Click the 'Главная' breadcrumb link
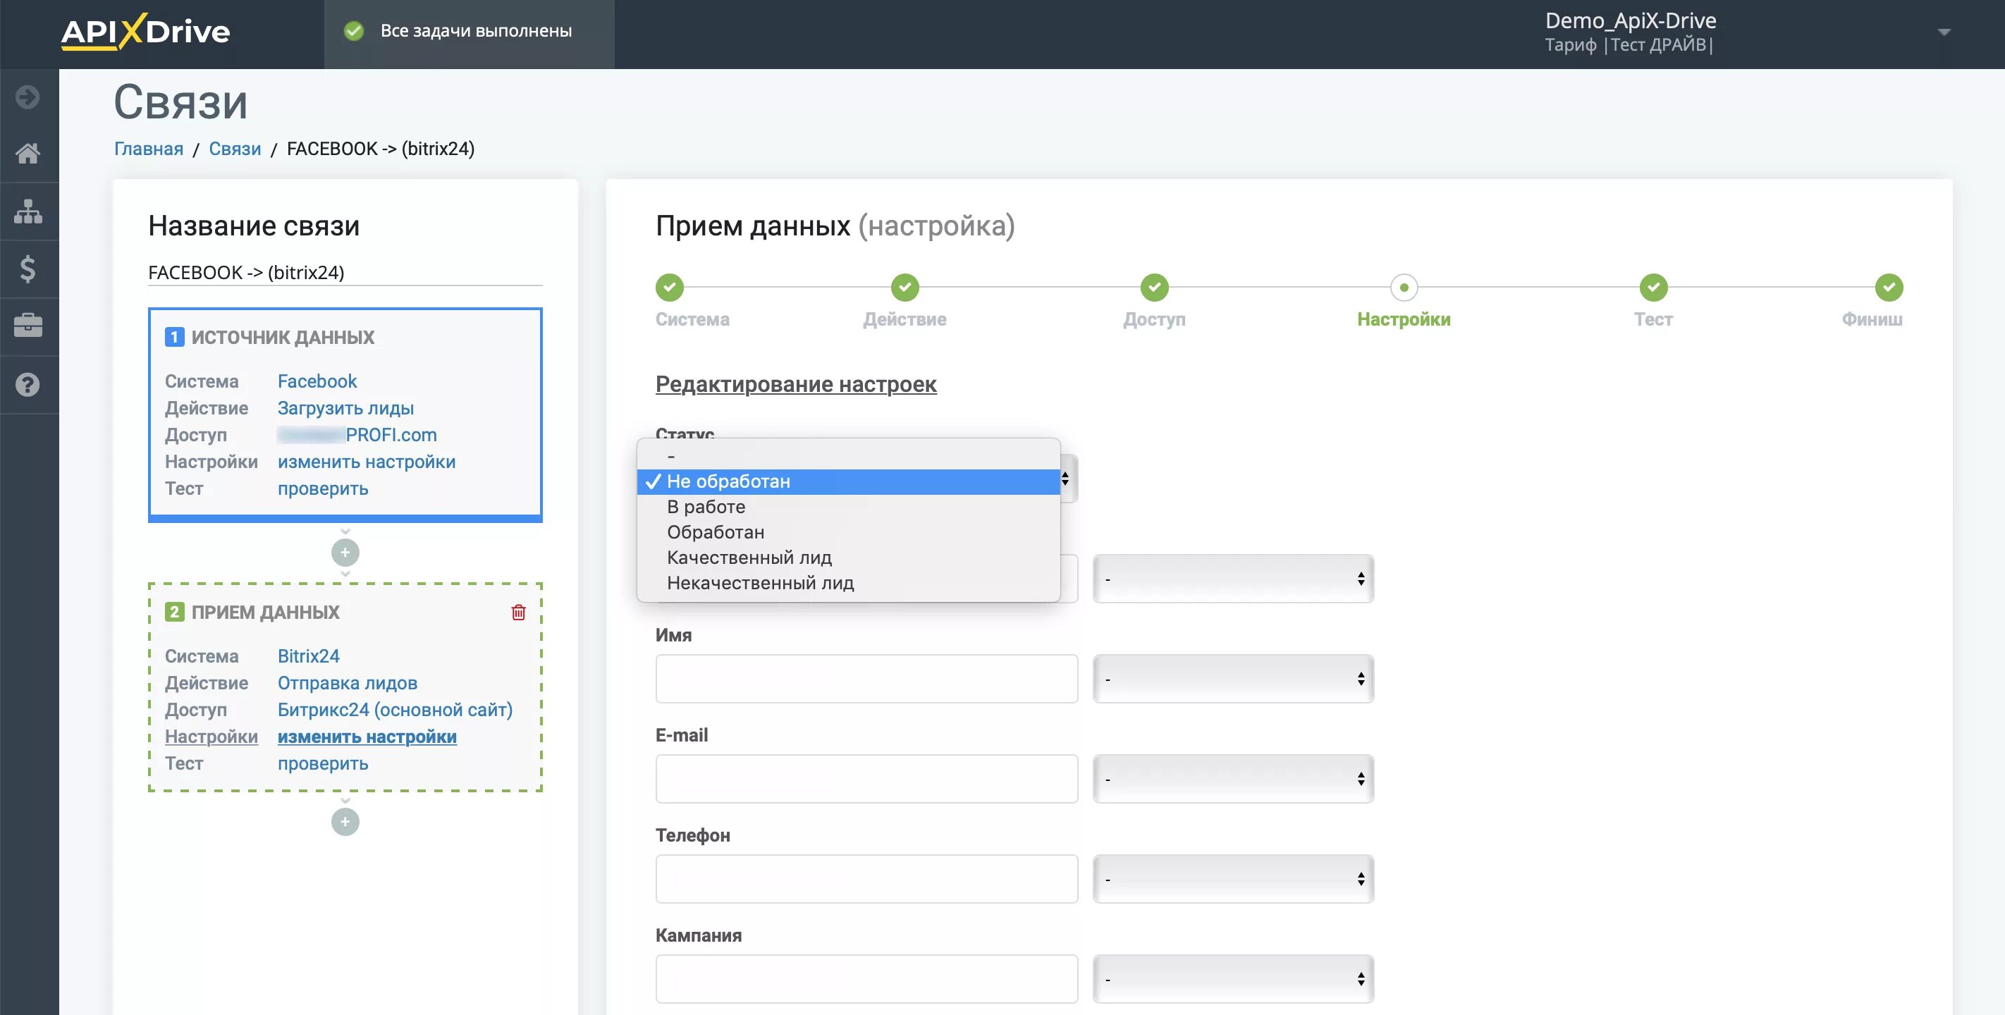 click(x=149, y=149)
